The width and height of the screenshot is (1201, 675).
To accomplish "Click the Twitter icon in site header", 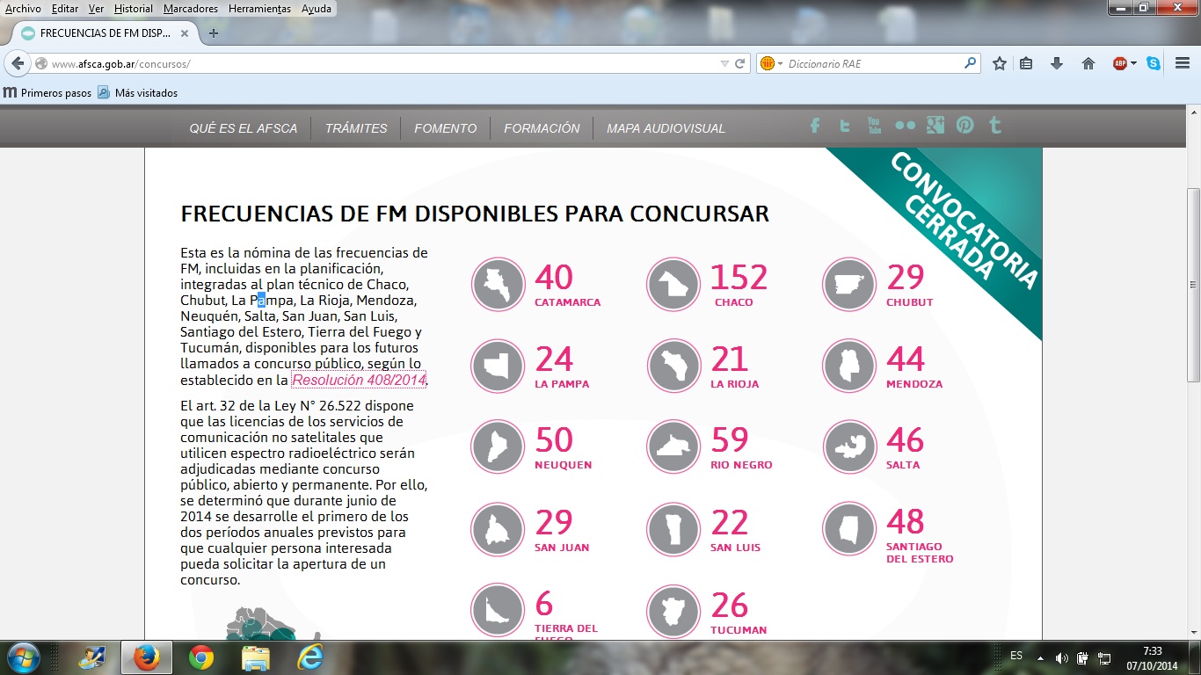I will click(845, 126).
